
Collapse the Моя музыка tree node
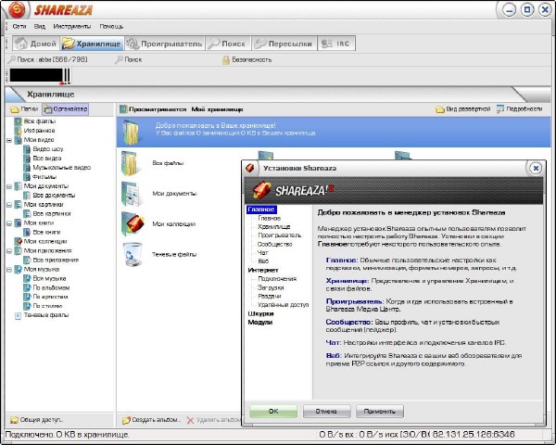(8, 270)
